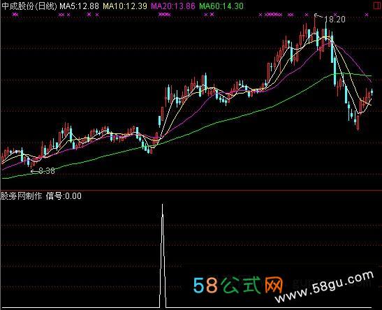382x310 pixels.
Task: Select the last cyan candlestick at far right
Action: 372,92
